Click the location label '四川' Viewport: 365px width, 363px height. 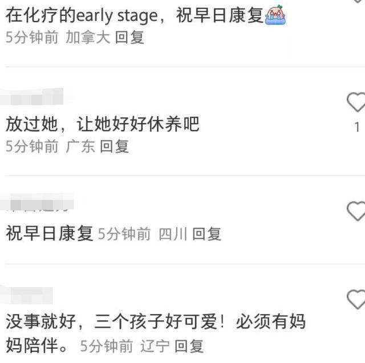click(x=173, y=234)
